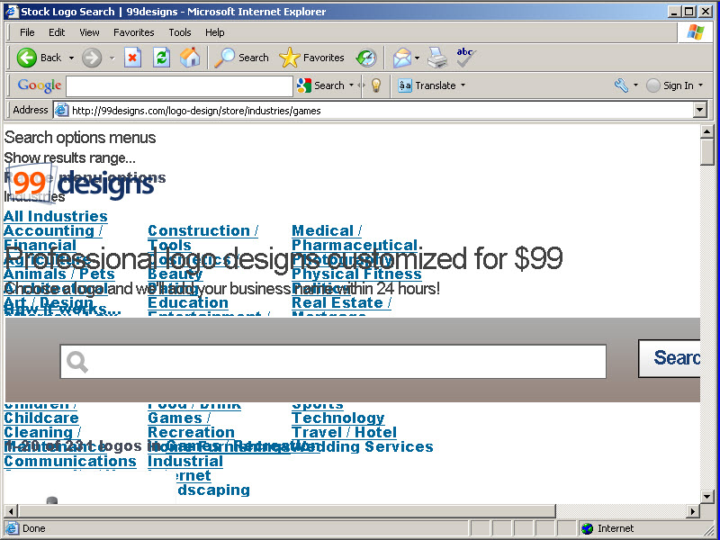Open the Real Estate / Mortgage link
The width and height of the screenshot is (720, 540).
click(x=342, y=307)
